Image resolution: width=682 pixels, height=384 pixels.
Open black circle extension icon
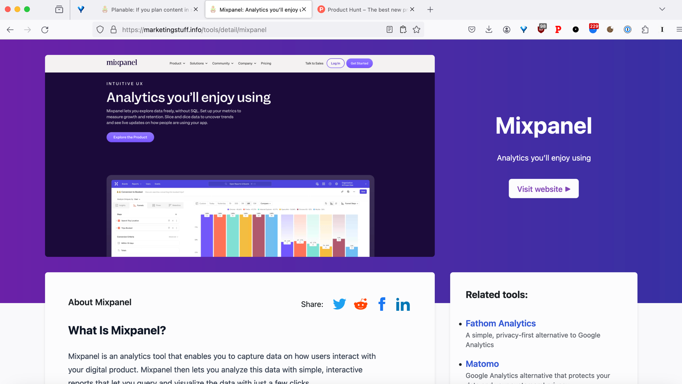coord(575,30)
